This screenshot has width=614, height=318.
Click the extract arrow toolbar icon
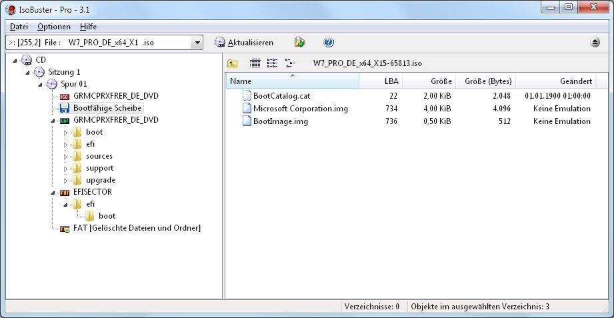(299, 42)
